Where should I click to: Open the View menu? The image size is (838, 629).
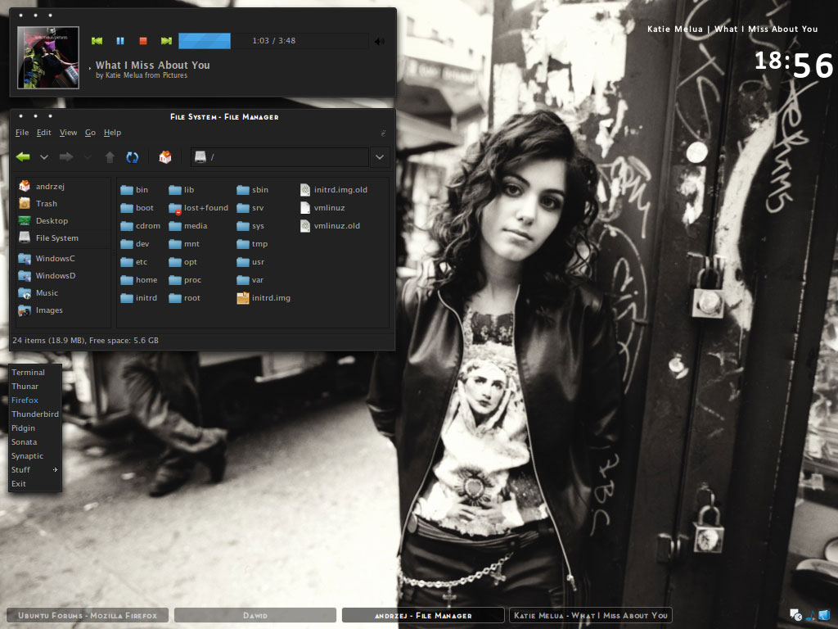click(68, 133)
